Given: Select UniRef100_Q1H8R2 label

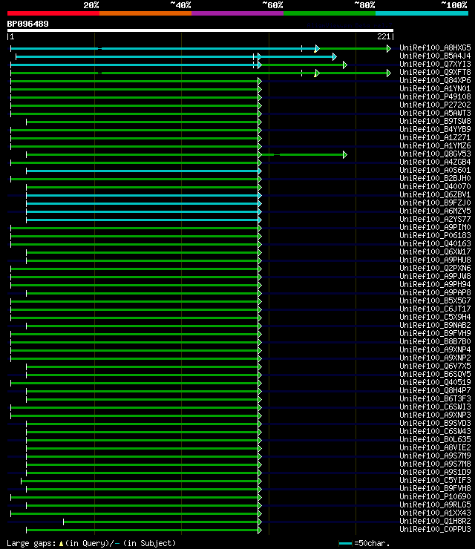Looking at the screenshot, I should [x=435, y=521].
